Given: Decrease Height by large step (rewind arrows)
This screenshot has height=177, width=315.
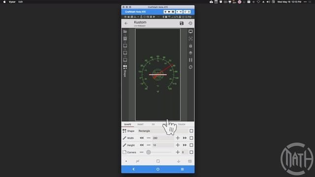Looking at the screenshot, I should tap(142, 145).
